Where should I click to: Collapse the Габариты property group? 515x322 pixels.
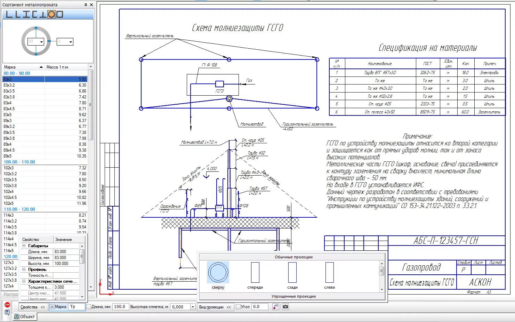click(x=24, y=246)
